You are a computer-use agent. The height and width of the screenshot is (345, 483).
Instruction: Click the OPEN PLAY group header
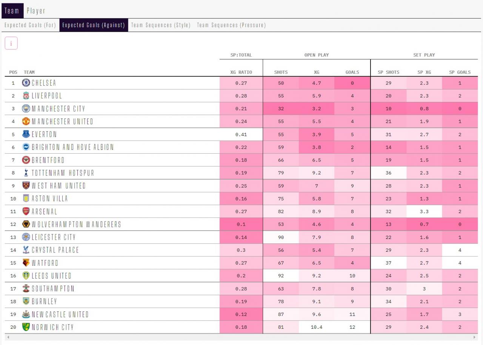[317, 55]
